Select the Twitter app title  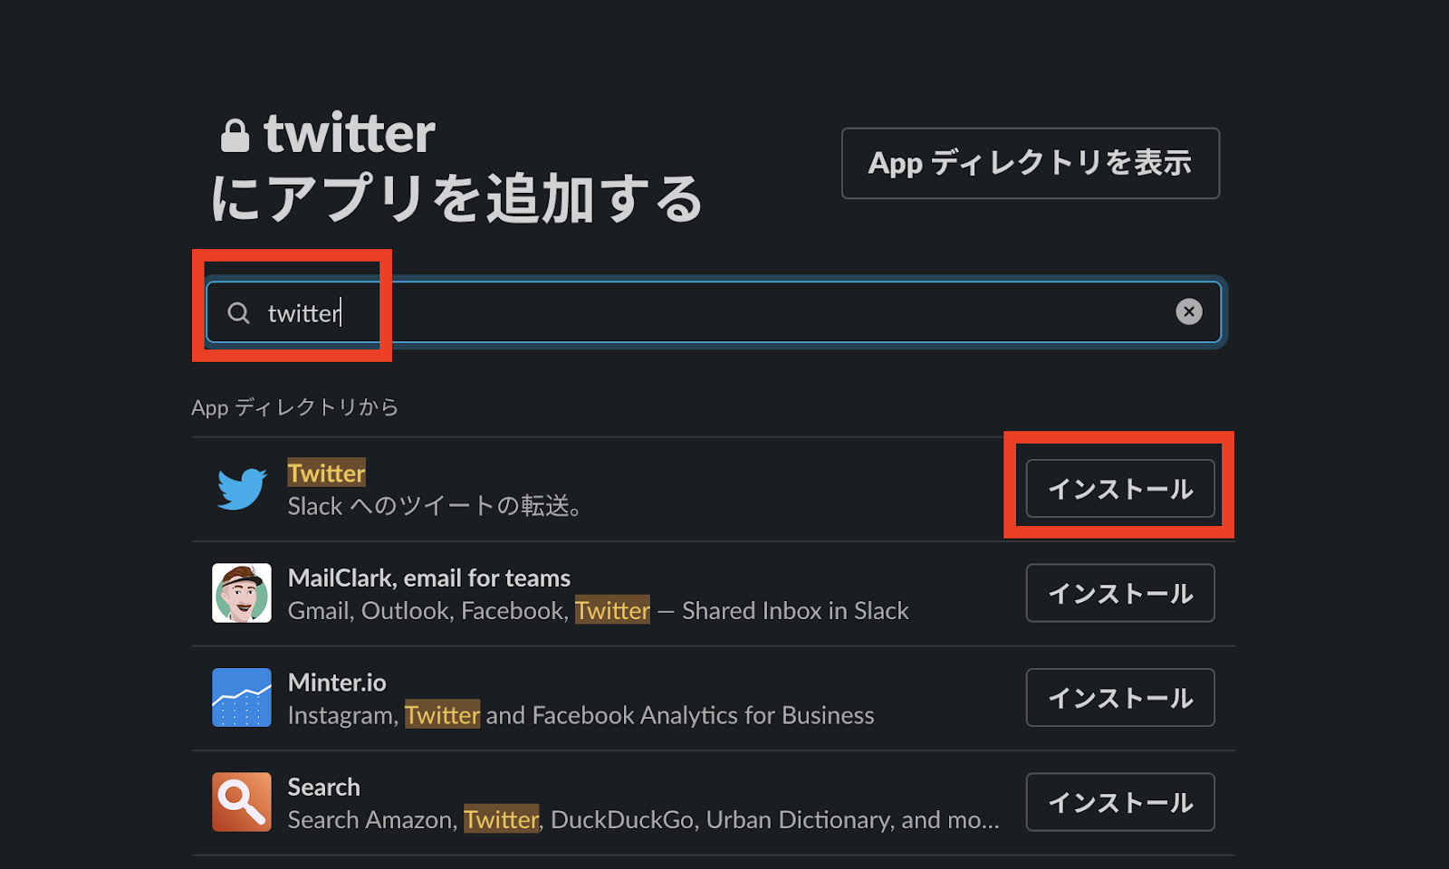[326, 473]
